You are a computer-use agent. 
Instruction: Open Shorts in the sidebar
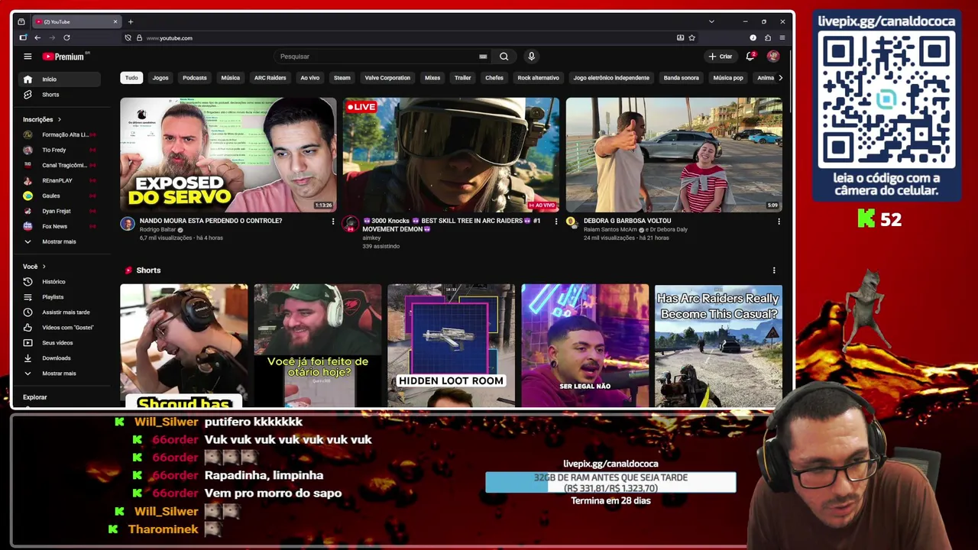click(x=60, y=95)
